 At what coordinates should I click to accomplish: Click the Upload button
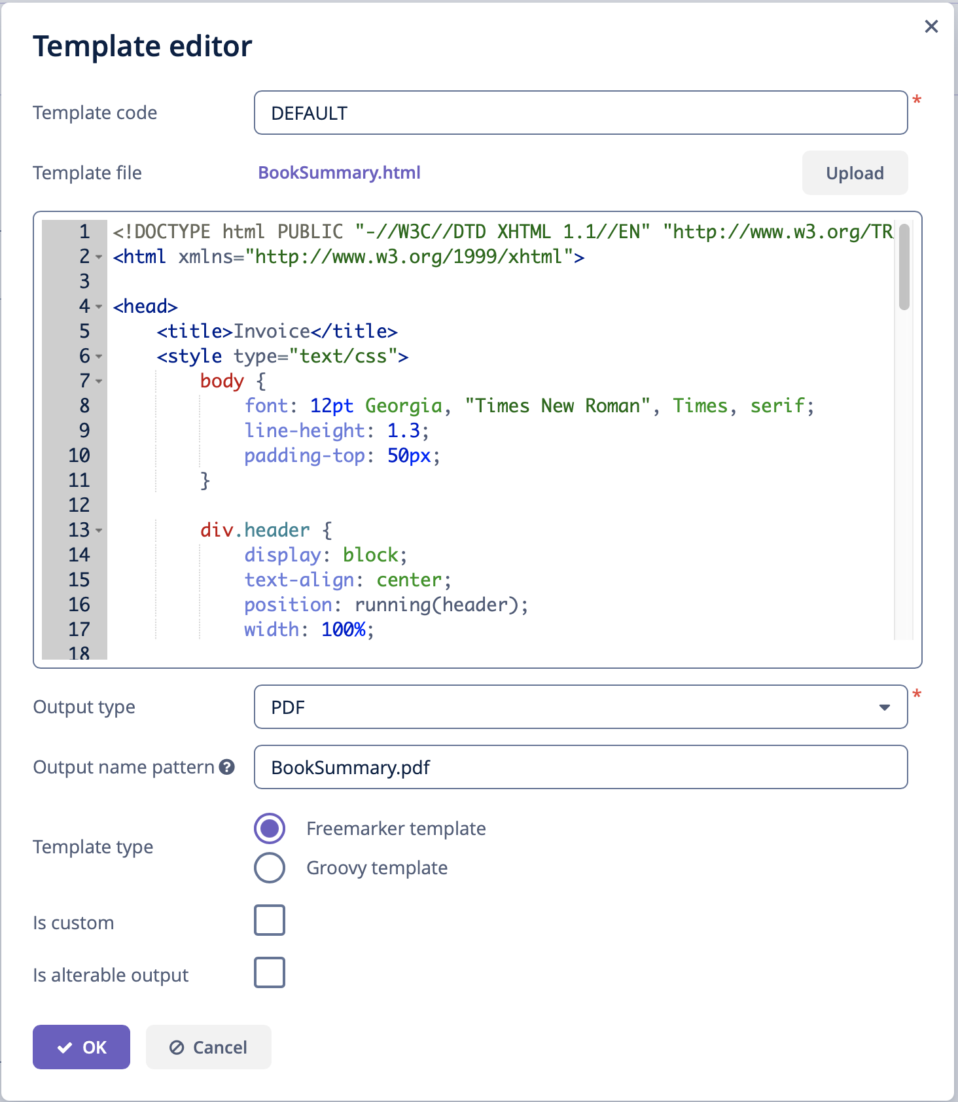[855, 173]
